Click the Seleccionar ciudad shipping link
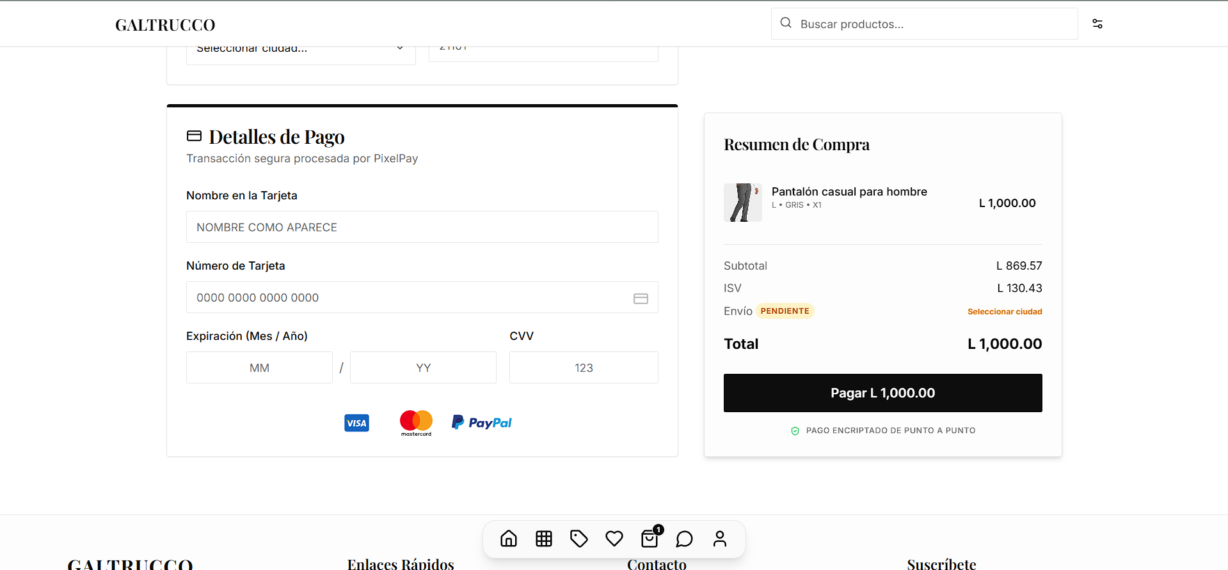The image size is (1228, 570). pyautogui.click(x=1005, y=312)
